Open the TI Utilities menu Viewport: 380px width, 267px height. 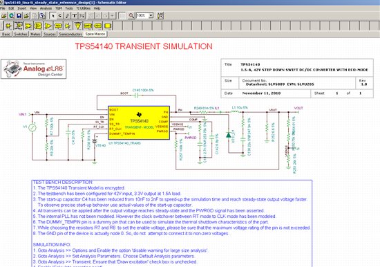click(83, 8)
